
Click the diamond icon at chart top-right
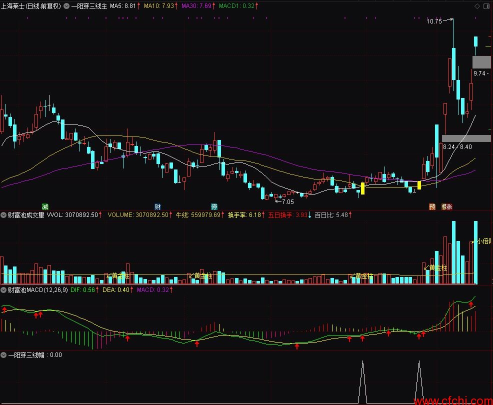point(477,6)
